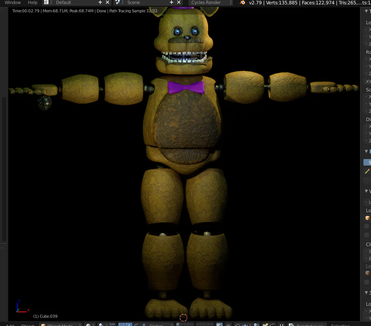Image resolution: width=371 pixels, height=326 pixels.
Task: Click the 3D cursor at the model's feet
Action: click(x=183, y=318)
